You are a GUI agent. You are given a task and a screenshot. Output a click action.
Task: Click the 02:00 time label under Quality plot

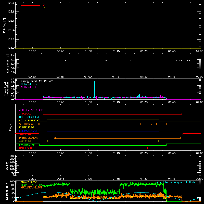click(200, 179)
